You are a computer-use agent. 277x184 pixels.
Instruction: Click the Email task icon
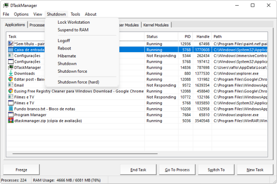click(x=11, y=85)
